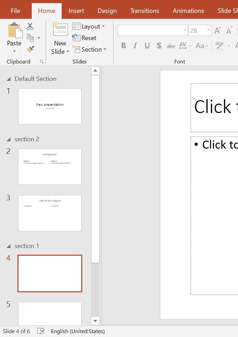Toggle Text Shadow formatting
This screenshot has width=238, height=337.
pyautogui.click(x=159, y=46)
